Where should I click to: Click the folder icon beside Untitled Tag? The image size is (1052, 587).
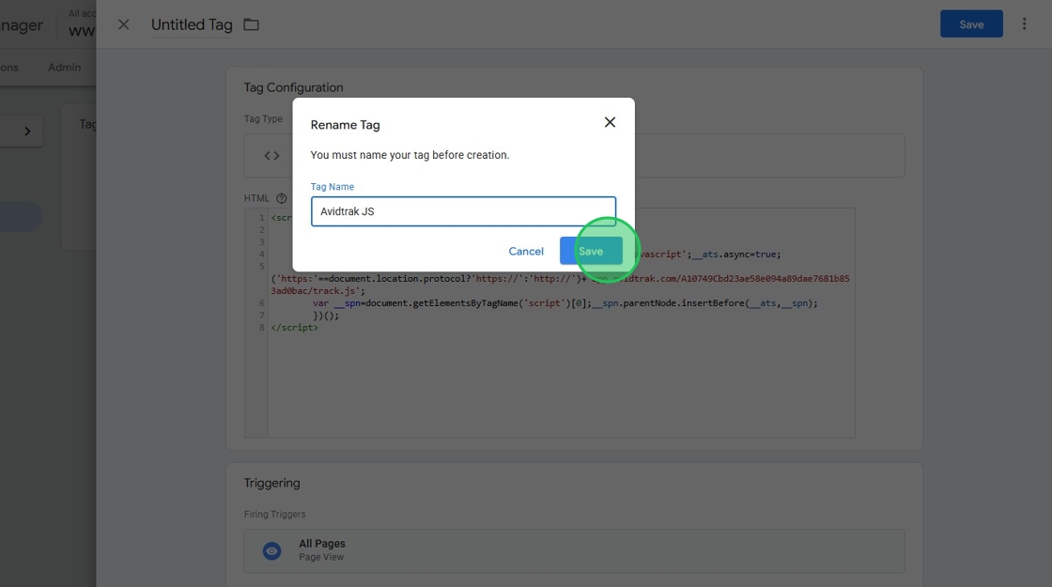(x=251, y=24)
